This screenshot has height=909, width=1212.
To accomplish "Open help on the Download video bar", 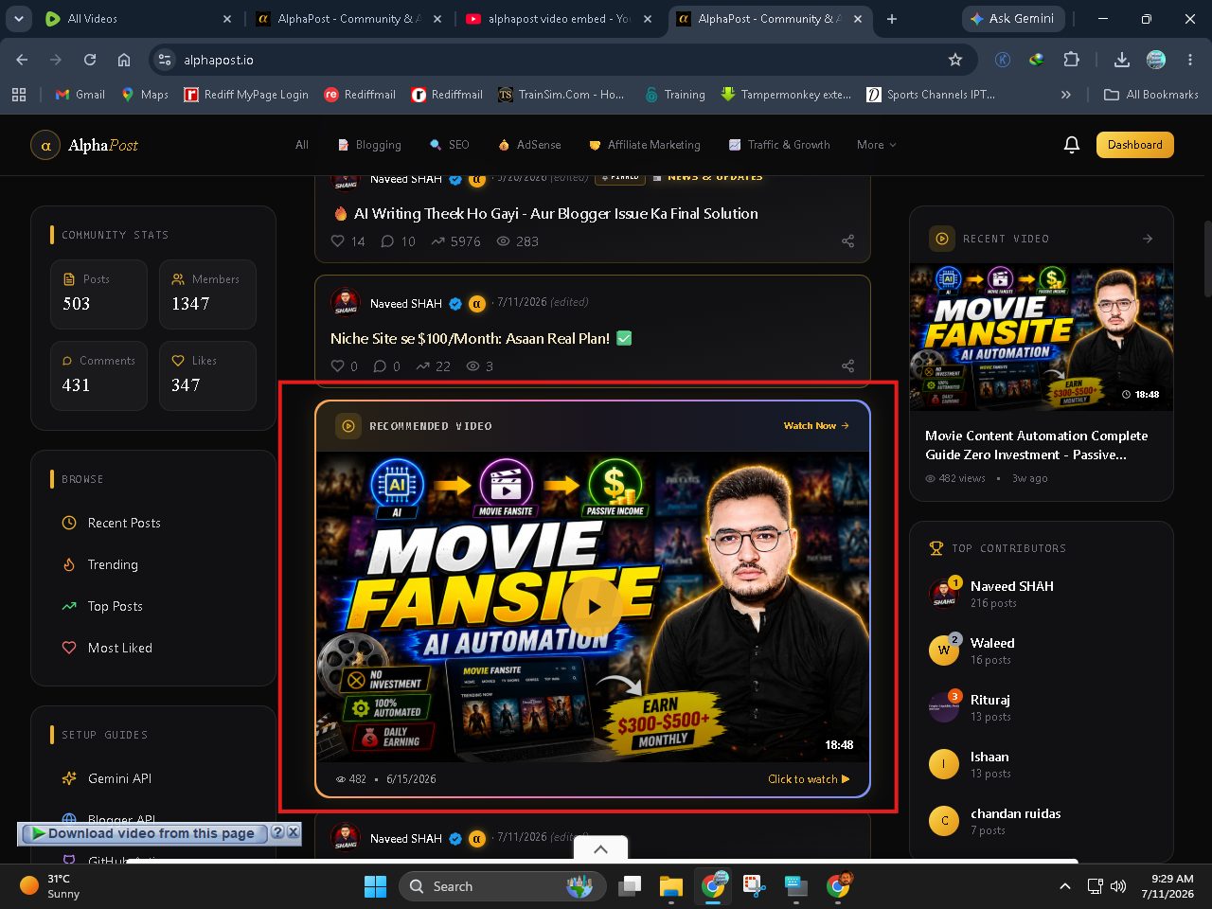I will coord(277,832).
